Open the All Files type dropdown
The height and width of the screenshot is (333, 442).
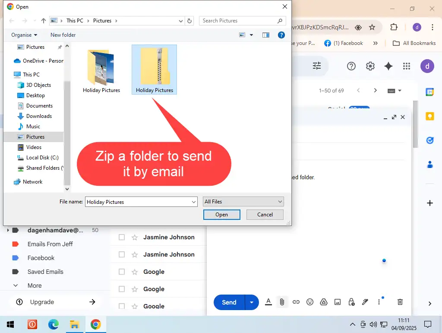pos(243,202)
